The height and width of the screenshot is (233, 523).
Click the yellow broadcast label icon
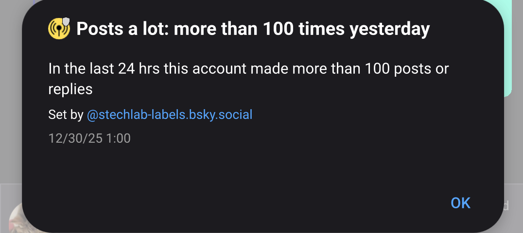pos(58,30)
